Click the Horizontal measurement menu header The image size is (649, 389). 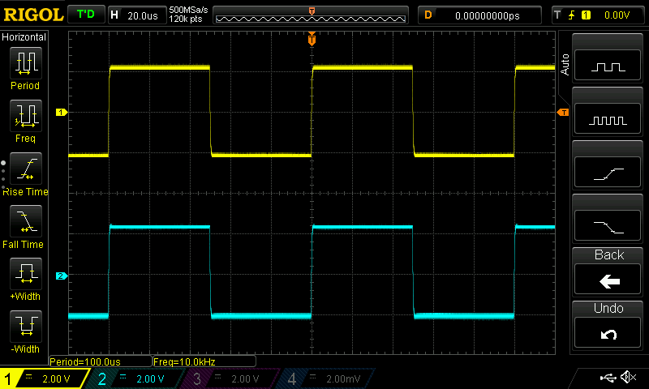[x=24, y=36]
